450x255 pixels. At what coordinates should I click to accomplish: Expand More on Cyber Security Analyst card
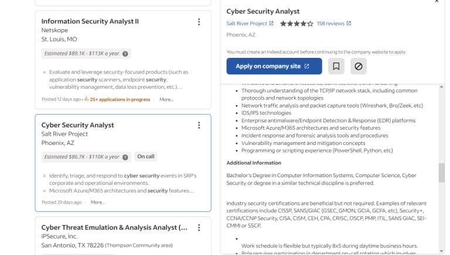pyautogui.click(x=98, y=202)
